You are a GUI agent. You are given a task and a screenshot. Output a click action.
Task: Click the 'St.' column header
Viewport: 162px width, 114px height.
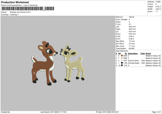(126, 54)
